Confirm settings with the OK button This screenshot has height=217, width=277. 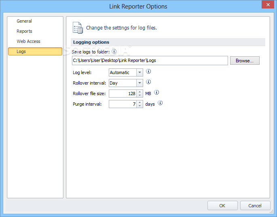pyautogui.click(x=222, y=206)
